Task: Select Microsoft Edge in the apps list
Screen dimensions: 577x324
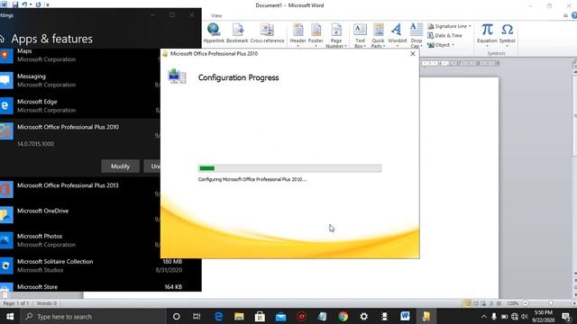Action: coord(80,106)
